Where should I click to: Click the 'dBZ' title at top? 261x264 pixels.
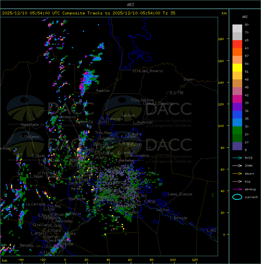130,4
